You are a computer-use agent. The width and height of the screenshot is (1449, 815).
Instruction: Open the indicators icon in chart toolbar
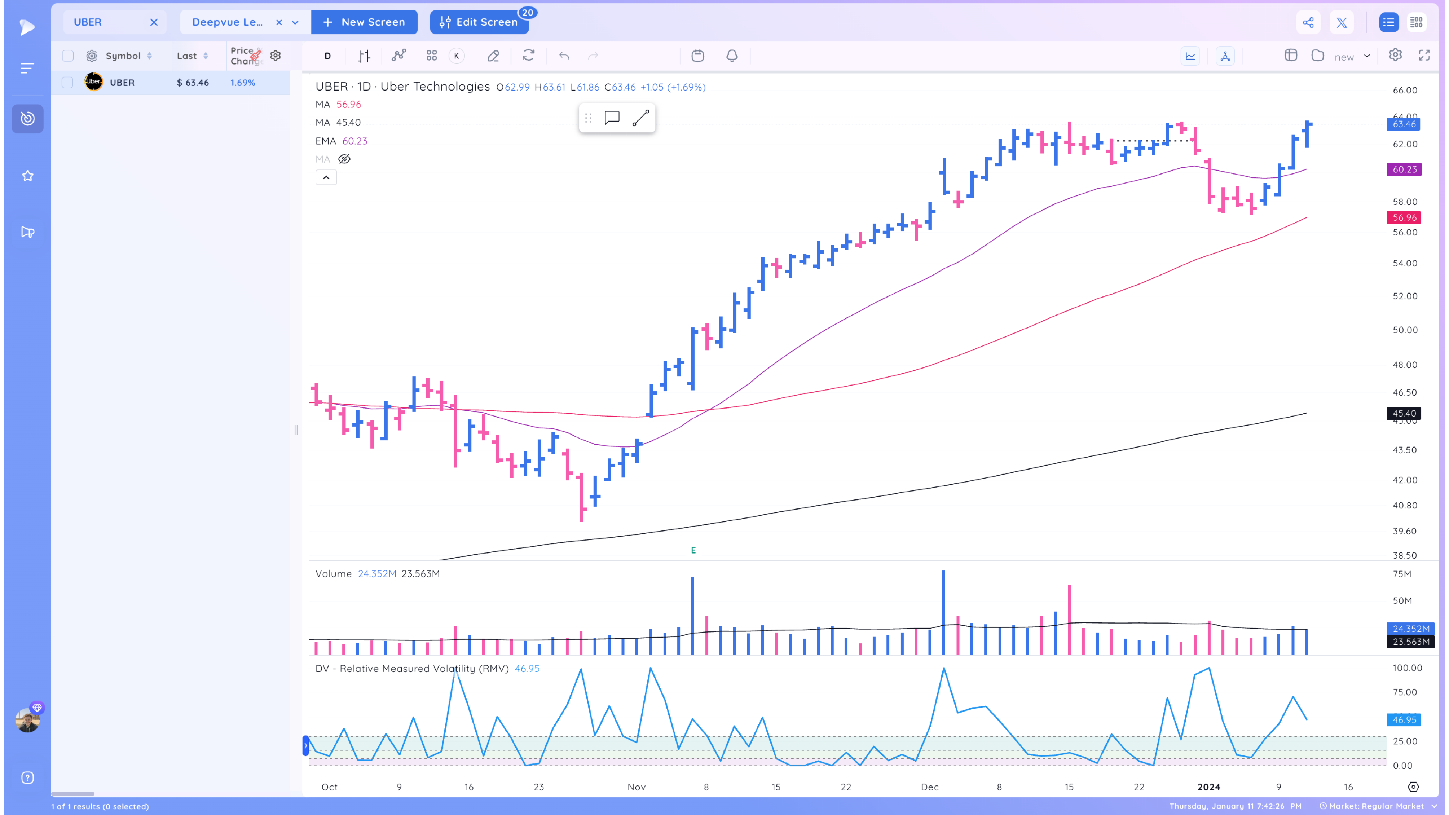(x=399, y=55)
